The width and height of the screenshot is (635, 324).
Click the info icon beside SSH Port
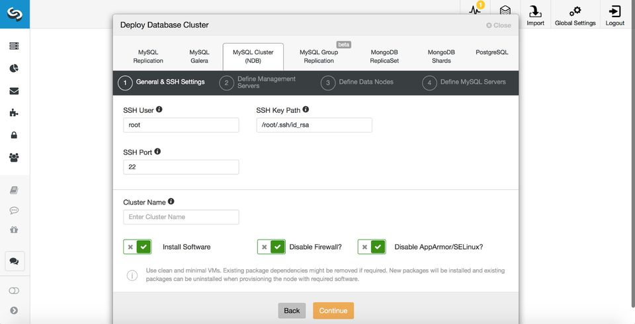pyautogui.click(x=157, y=152)
